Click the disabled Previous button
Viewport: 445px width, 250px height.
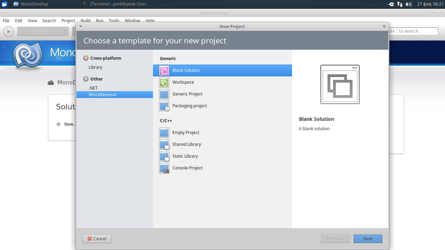[x=335, y=239]
